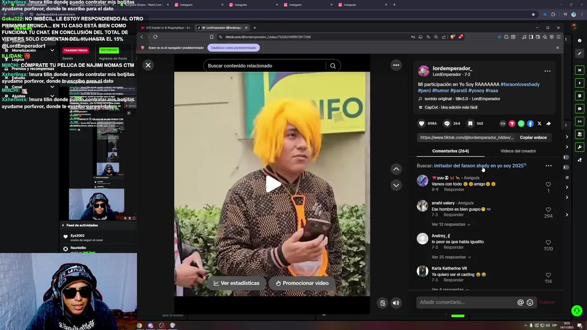Switch to Comentarios (264) tab
The width and height of the screenshot is (587, 330).
[450, 151]
